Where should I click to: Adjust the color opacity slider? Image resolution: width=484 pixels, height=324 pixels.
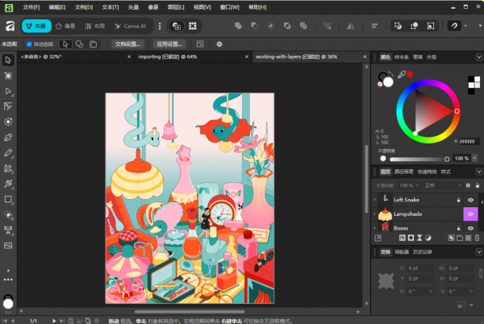[418, 159]
